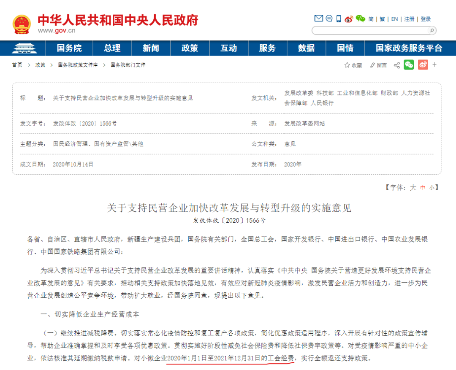Click the www.gov.cn site address text
This screenshot has height=370, width=456.
57,30
